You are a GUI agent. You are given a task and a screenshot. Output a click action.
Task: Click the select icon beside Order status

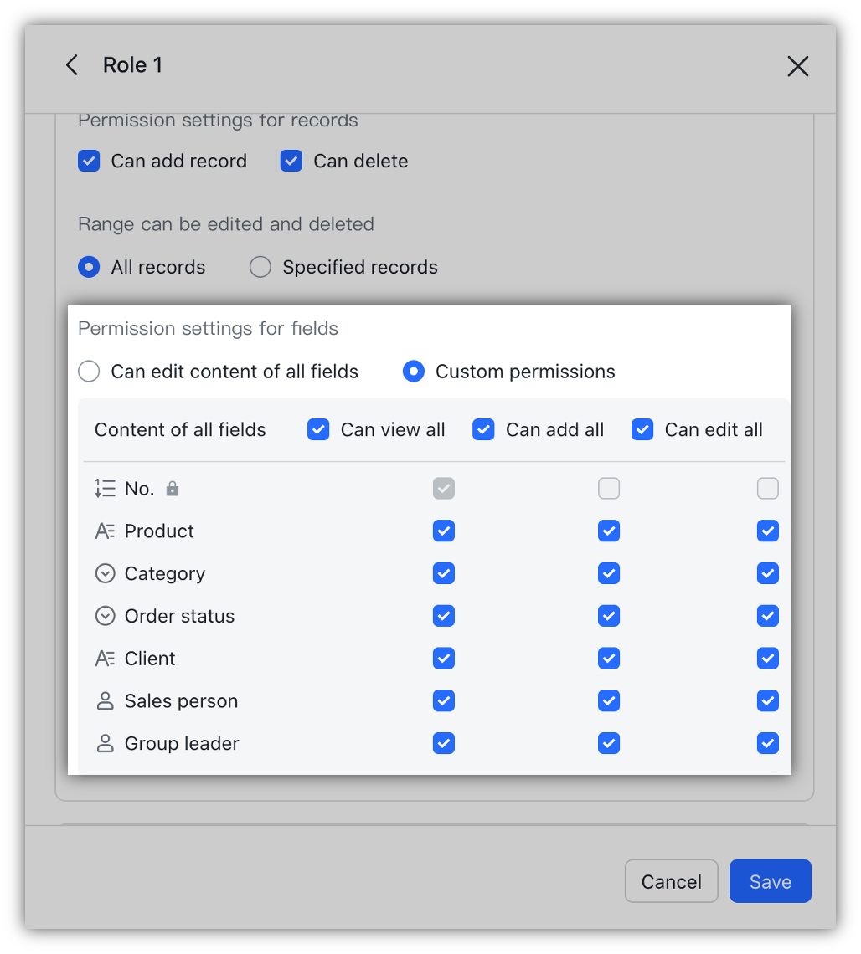pos(105,617)
